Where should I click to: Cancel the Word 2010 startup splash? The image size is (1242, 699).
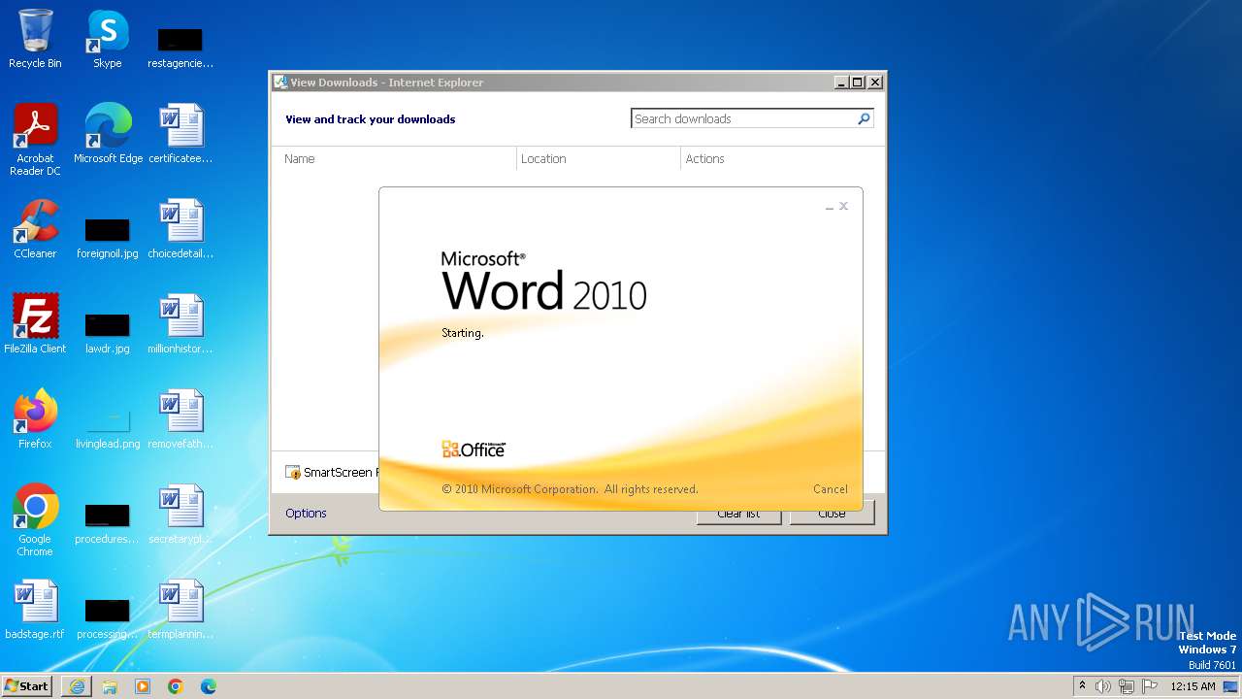coord(831,489)
